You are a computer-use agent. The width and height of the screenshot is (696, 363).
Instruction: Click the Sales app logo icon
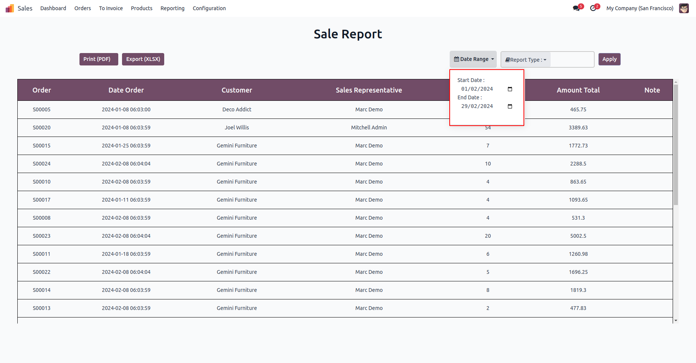click(x=10, y=8)
